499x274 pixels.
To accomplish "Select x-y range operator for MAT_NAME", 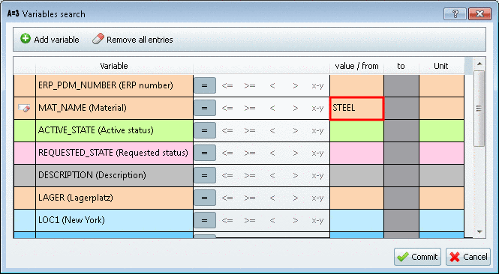I will point(317,108).
